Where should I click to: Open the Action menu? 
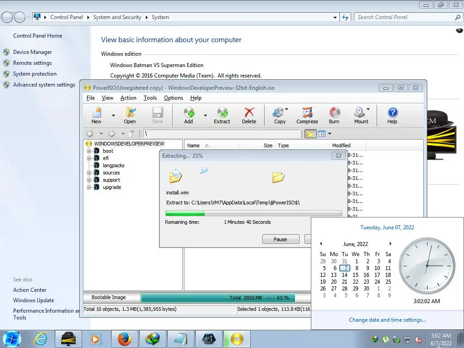(x=128, y=98)
